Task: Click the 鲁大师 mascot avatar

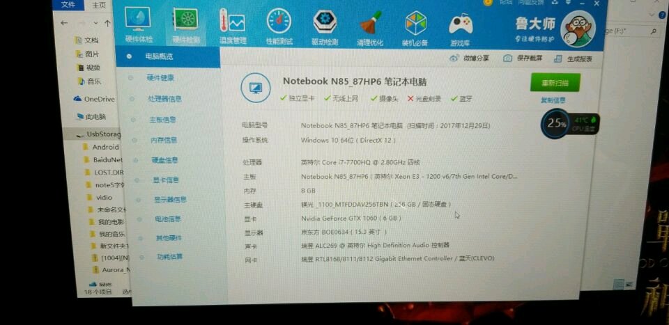Action: click(577, 28)
